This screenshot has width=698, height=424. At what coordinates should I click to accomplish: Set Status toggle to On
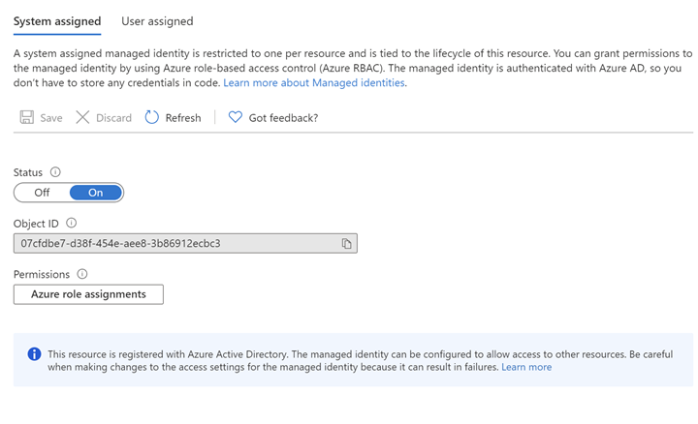point(96,193)
